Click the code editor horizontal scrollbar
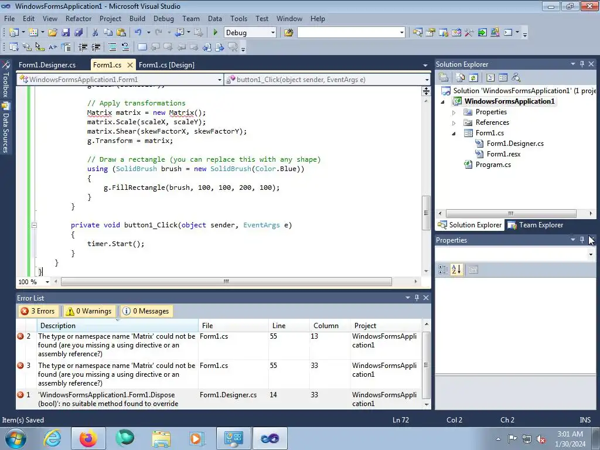This screenshot has width=600, height=450. (226, 282)
